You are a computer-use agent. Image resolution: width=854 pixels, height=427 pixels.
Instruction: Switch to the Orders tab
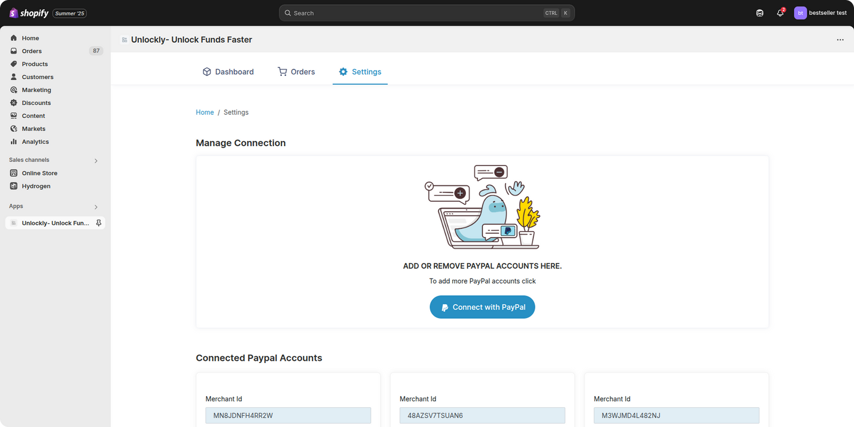point(296,72)
